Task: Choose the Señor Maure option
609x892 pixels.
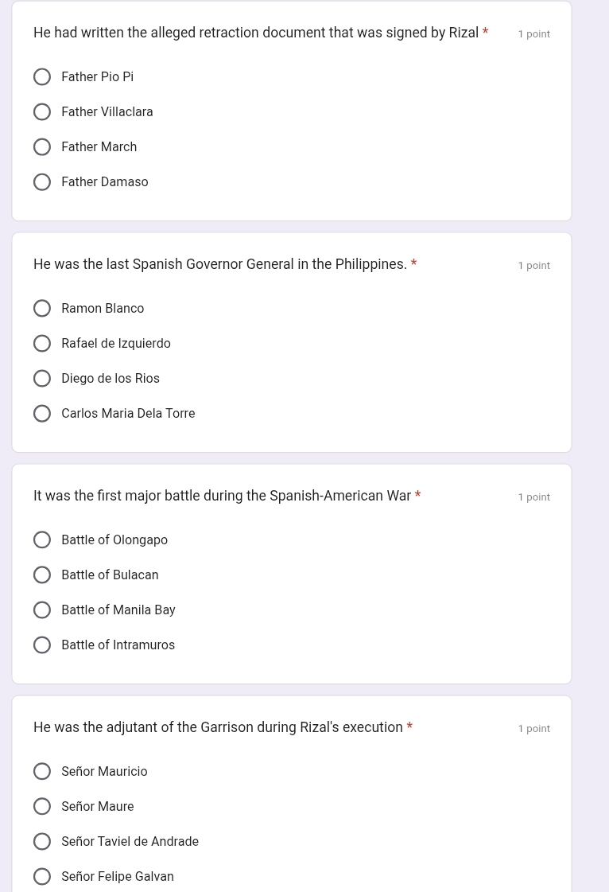Action: pyautogui.click(x=42, y=807)
